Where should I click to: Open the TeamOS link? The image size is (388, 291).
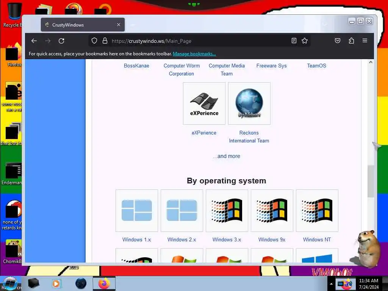coord(316,66)
